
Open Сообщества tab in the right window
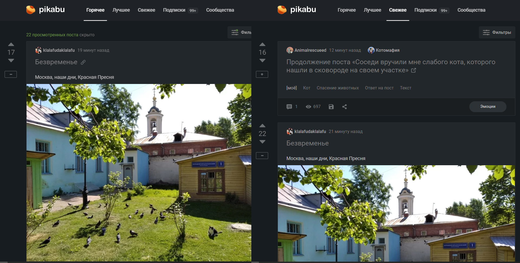(x=472, y=10)
